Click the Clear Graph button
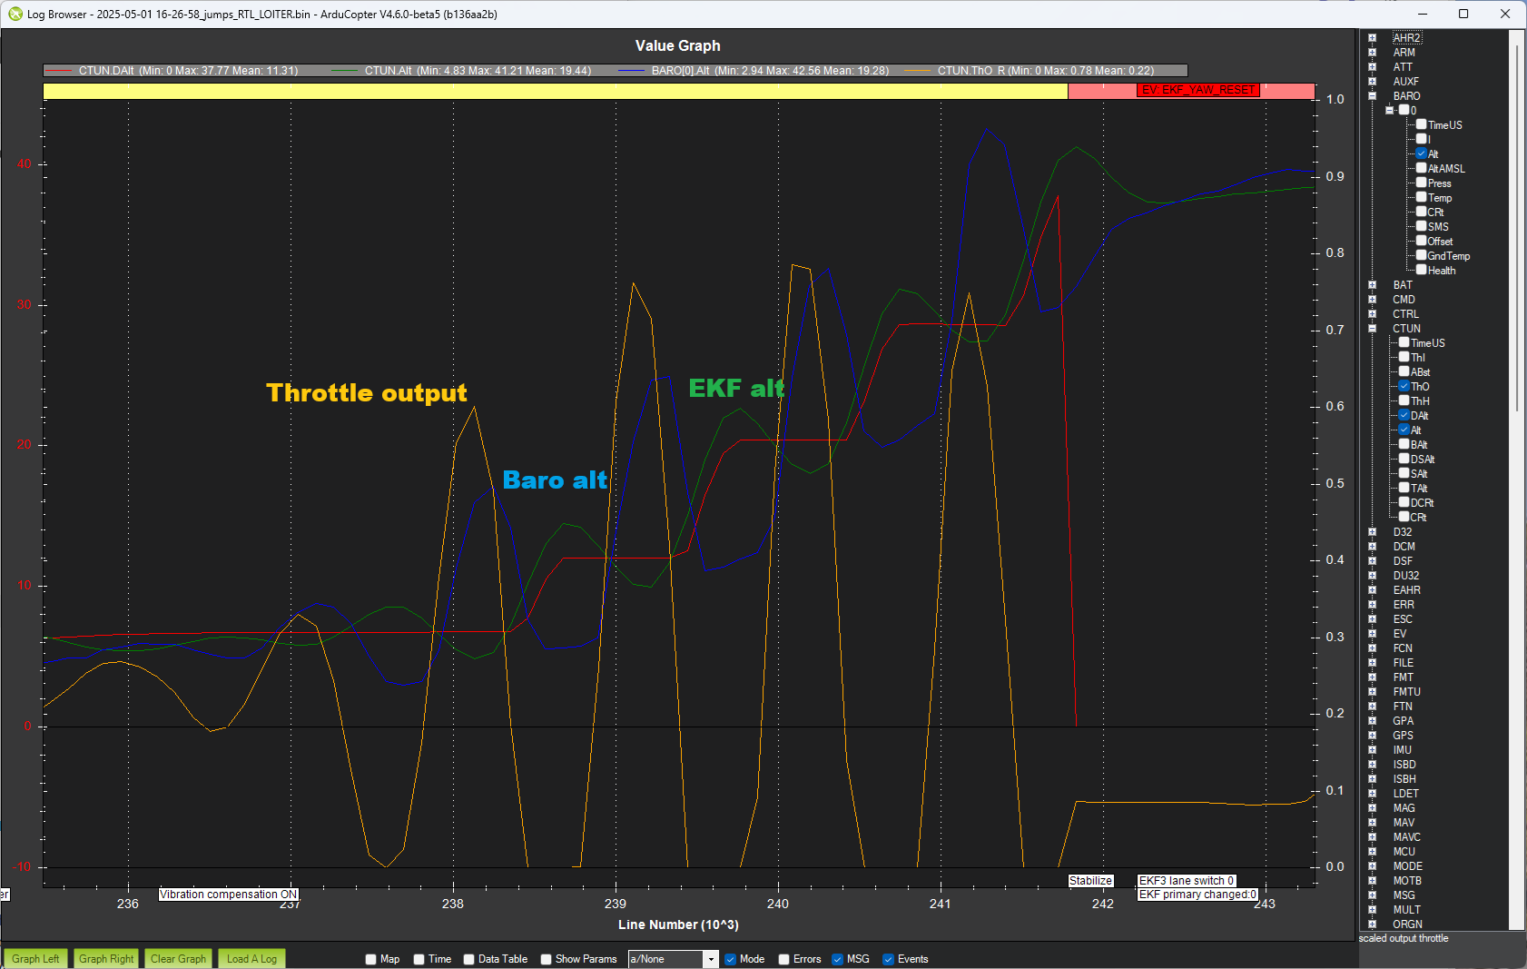Image resolution: width=1527 pixels, height=969 pixels. (178, 959)
